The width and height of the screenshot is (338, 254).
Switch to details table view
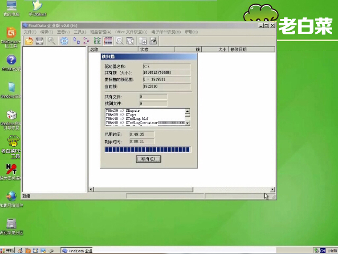[108, 41]
